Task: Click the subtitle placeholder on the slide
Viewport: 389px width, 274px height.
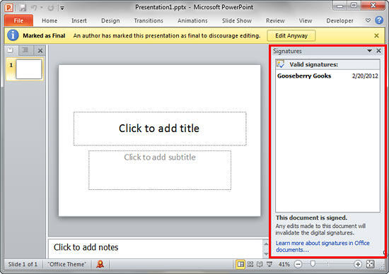Action: (160, 170)
